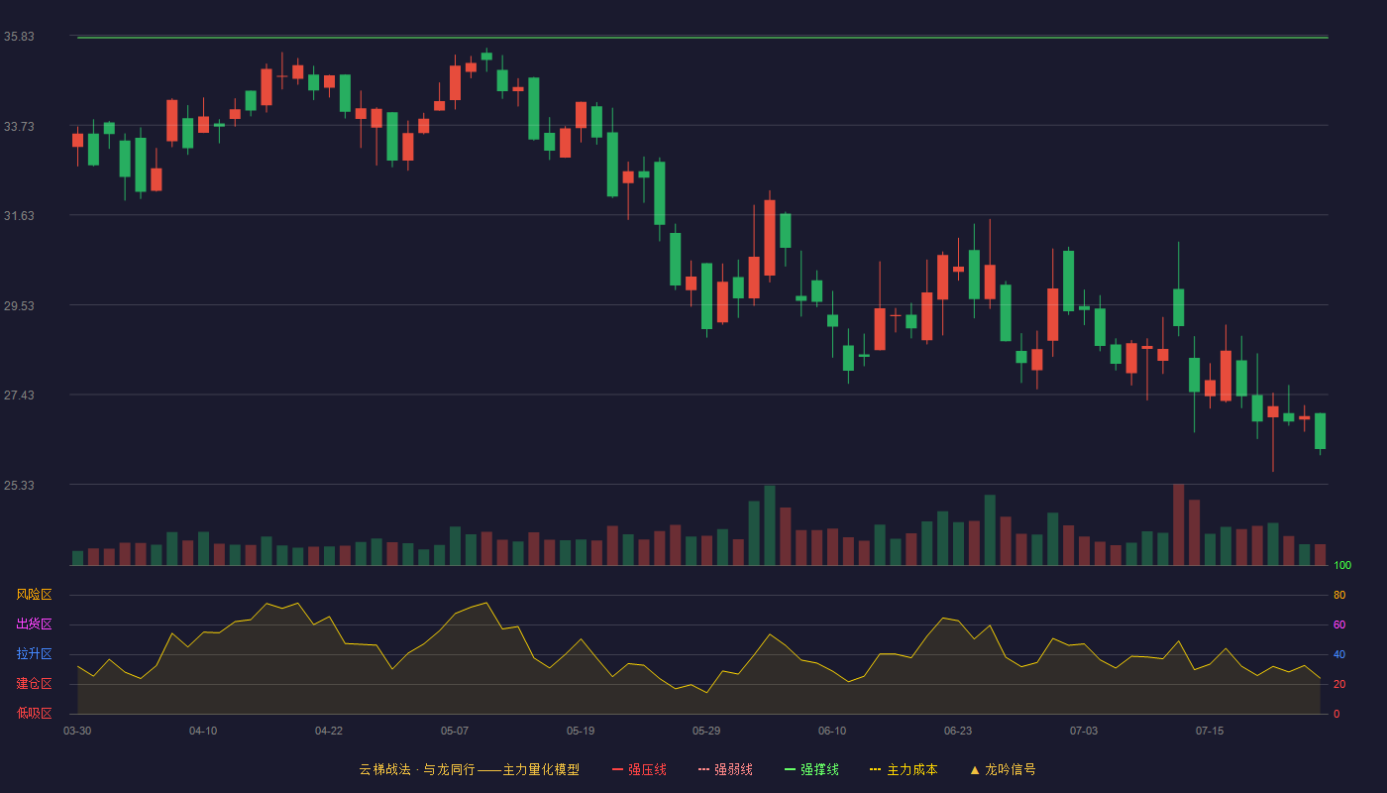Select the 出货区 zone label
The width and height of the screenshot is (1387, 793).
point(34,624)
